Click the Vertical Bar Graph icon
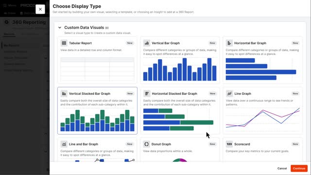Viewport: 311px width, 175px height. click(147, 43)
